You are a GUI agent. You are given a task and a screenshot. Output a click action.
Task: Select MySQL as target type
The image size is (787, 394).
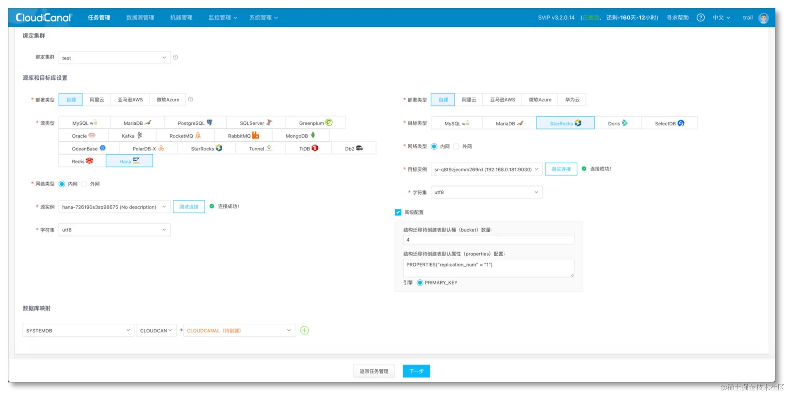click(x=457, y=123)
